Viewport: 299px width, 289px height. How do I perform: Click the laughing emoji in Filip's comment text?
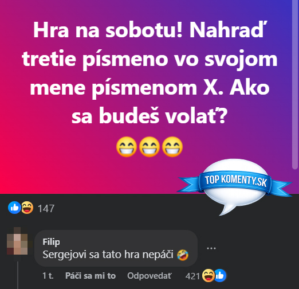coord(183,255)
